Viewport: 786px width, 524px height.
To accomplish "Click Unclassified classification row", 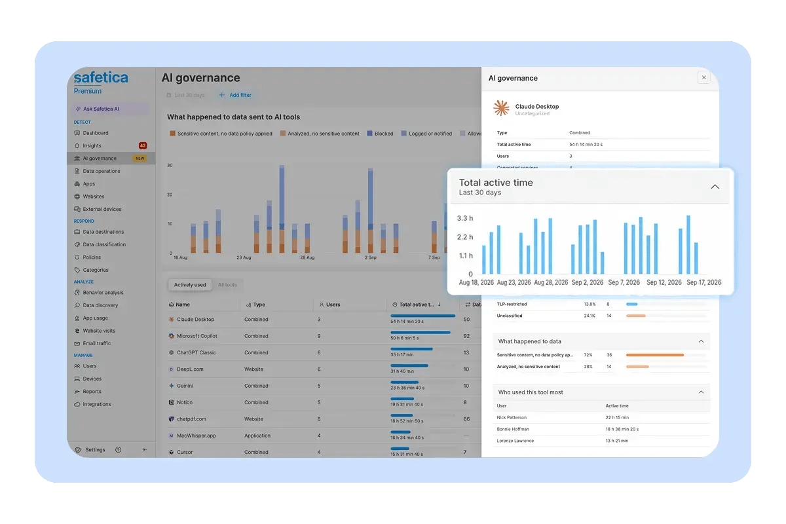I will [601, 316].
